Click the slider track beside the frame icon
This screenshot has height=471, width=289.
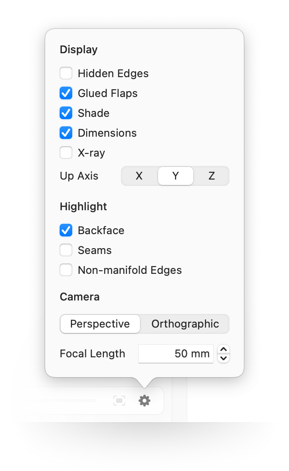[x=54, y=400]
